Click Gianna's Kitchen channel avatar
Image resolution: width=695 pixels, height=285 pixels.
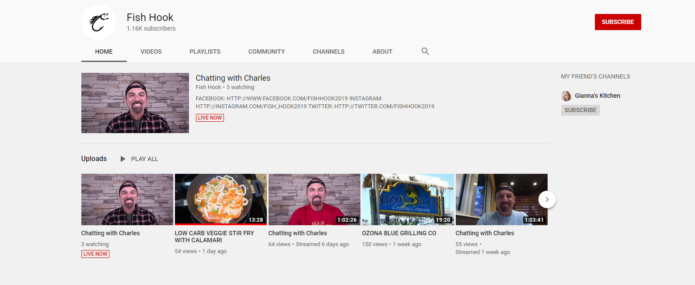point(566,96)
